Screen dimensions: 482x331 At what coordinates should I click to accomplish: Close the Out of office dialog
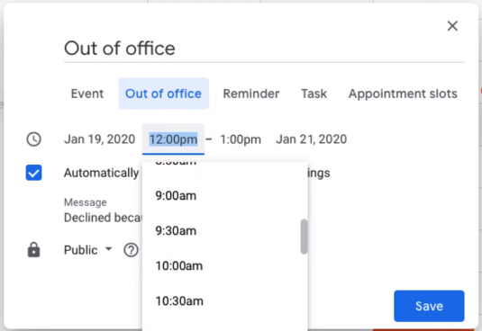point(452,26)
